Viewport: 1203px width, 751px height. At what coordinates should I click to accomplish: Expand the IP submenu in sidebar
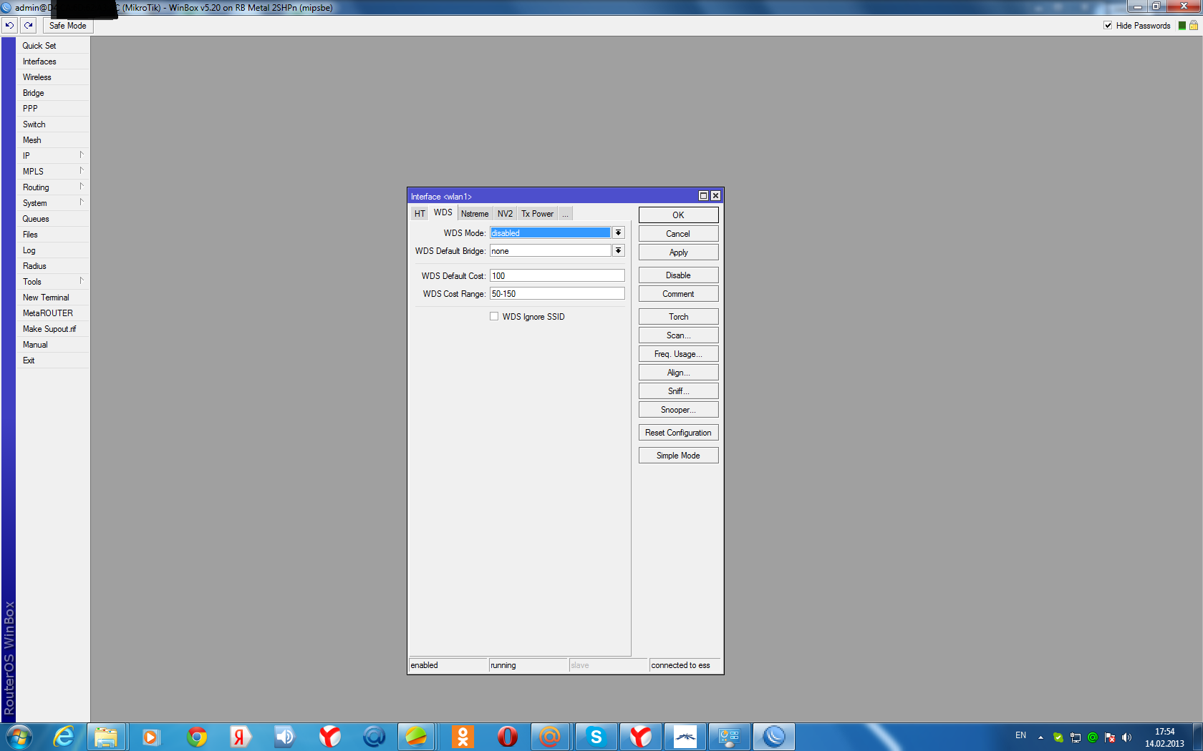52,155
